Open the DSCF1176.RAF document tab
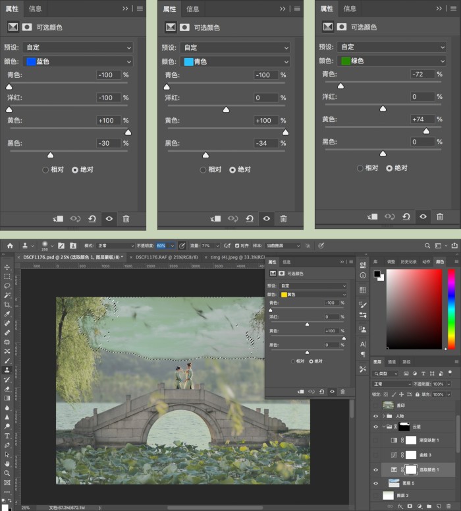Viewport: 461px width, 511px height. pyautogui.click(x=167, y=257)
